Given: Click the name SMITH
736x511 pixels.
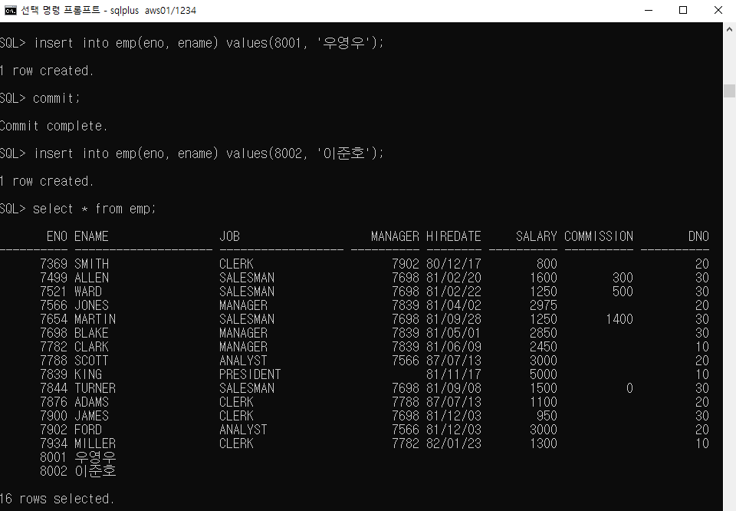Looking at the screenshot, I should pyautogui.click(x=91, y=264).
